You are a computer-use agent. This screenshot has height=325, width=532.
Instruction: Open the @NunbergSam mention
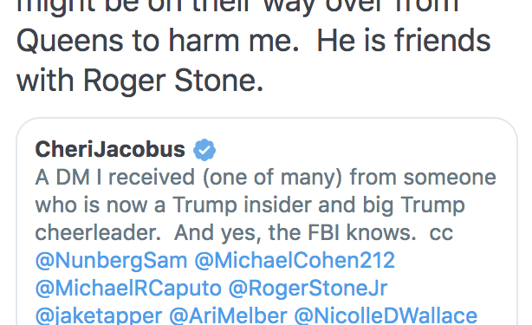click(111, 261)
